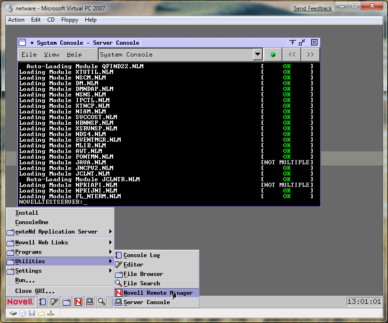The image size is (388, 323).
Task: Close the System Console window
Action: click(x=314, y=42)
